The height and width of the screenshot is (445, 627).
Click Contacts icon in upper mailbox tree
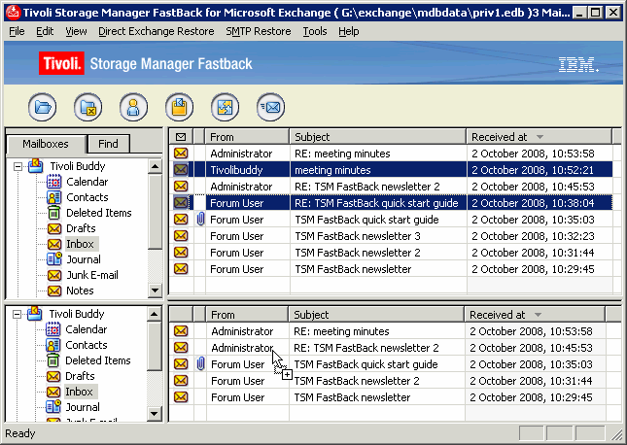point(54,197)
